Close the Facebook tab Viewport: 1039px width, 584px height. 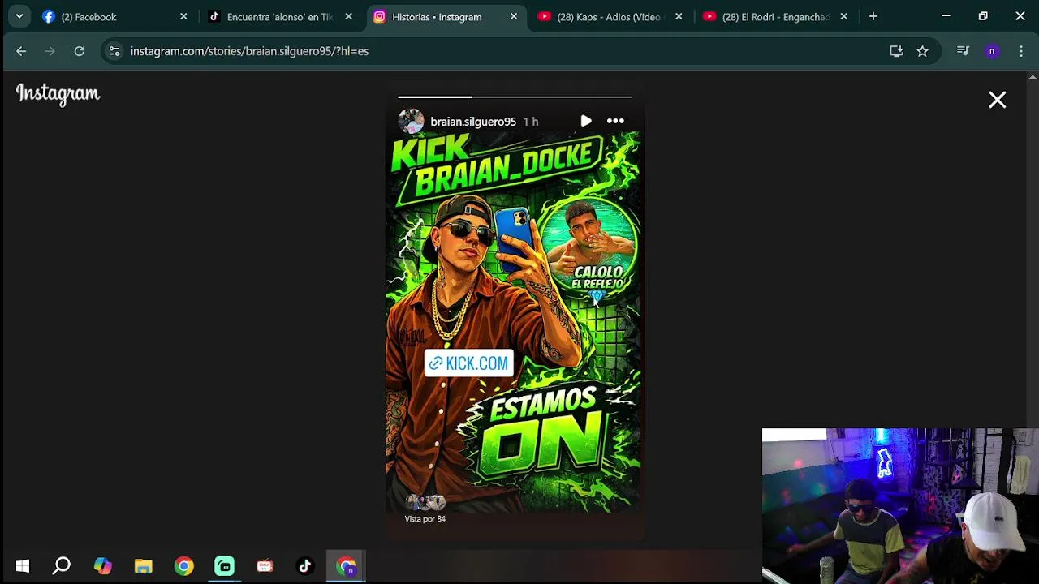(183, 16)
